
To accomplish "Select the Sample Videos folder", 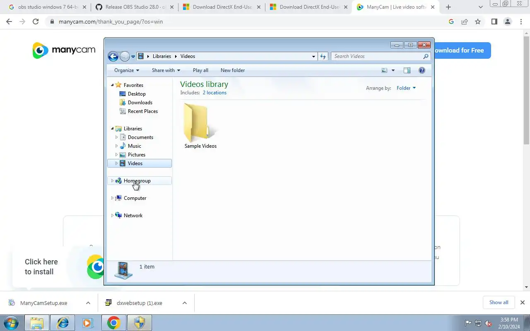I will [x=200, y=126].
